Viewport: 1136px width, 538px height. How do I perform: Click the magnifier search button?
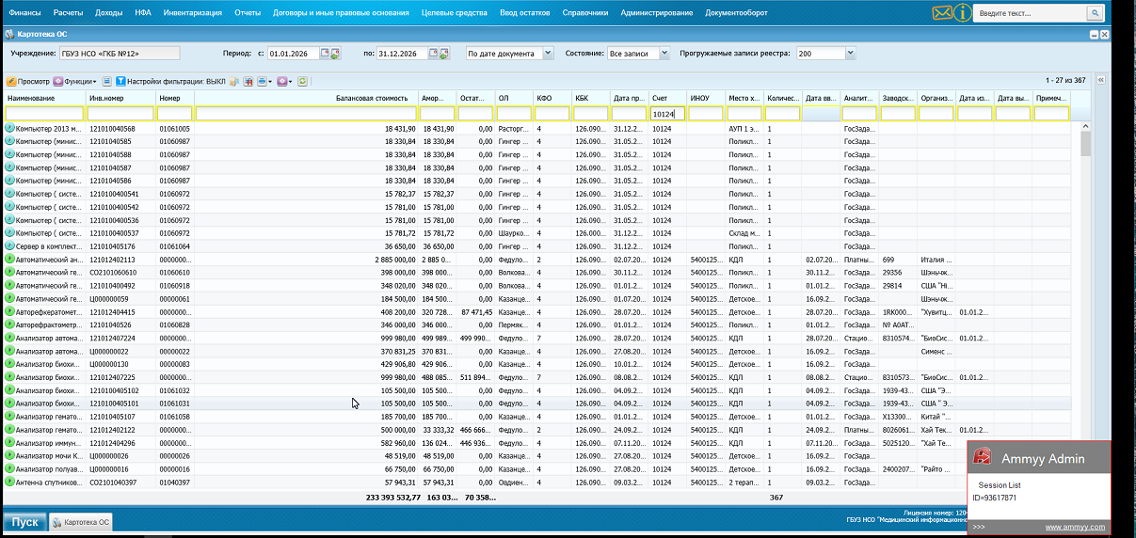(x=1094, y=13)
